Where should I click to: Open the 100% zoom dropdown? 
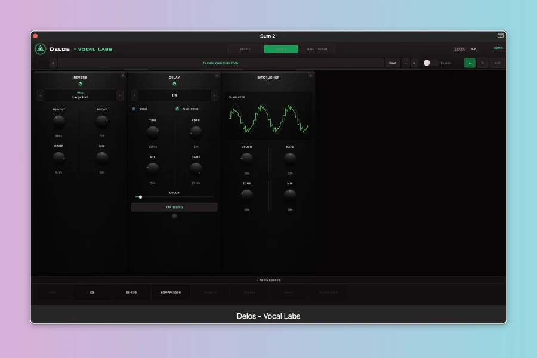(x=464, y=49)
